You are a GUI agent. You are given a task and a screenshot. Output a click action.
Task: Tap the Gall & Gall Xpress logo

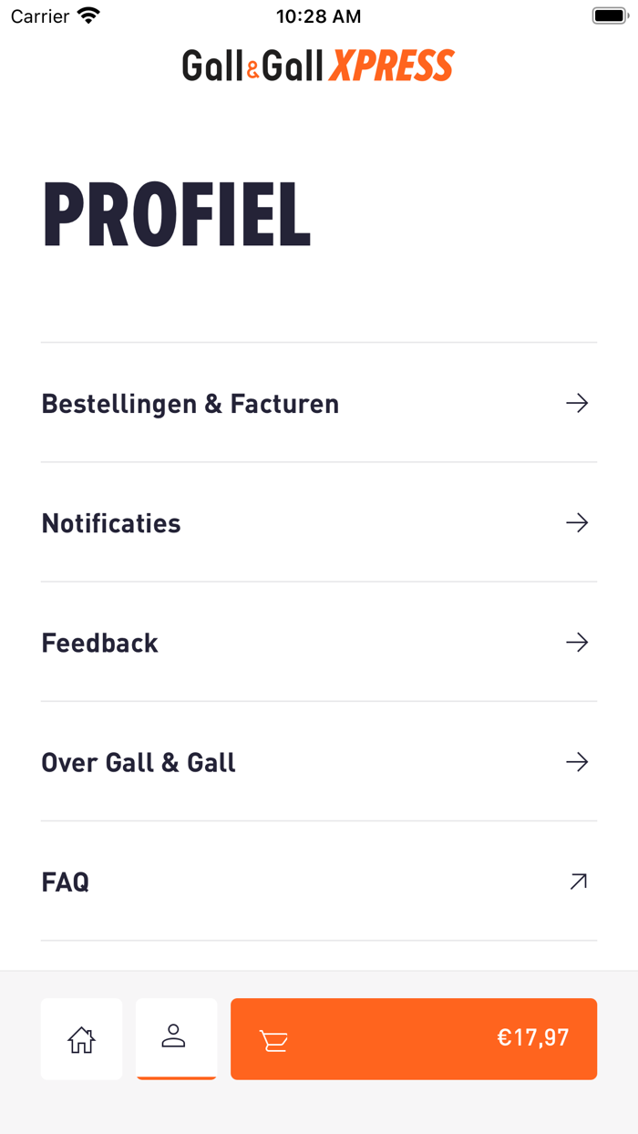click(x=318, y=66)
